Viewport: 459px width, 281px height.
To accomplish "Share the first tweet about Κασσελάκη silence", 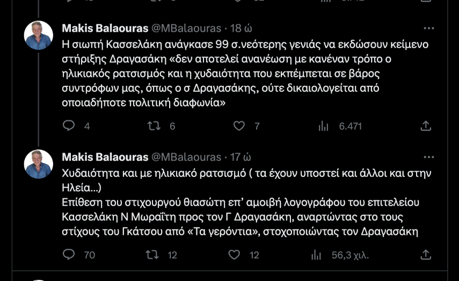I will click(x=426, y=126).
